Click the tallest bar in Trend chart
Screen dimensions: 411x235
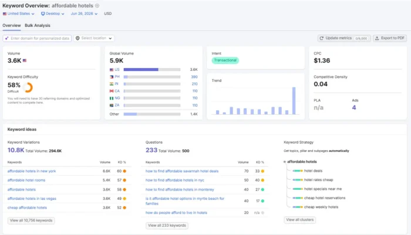pyautogui.click(x=294, y=101)
